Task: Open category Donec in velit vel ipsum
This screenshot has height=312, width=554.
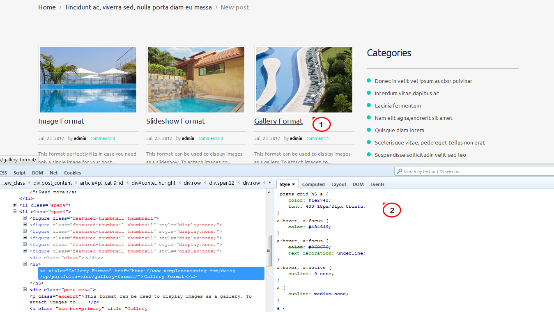Action: 423,81
